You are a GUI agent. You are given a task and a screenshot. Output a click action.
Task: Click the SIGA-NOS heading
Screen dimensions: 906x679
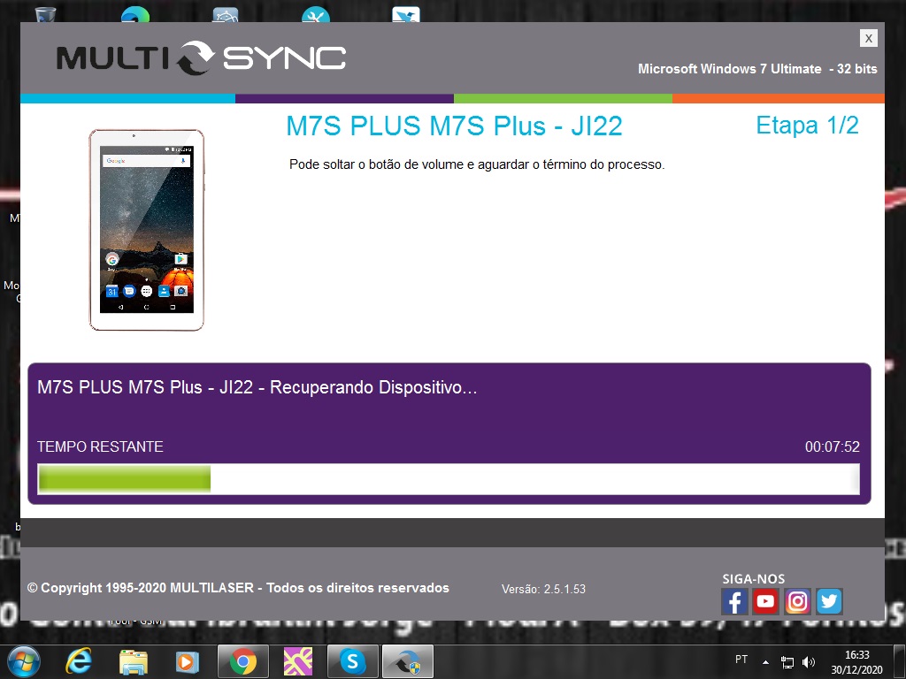(754, 579)
